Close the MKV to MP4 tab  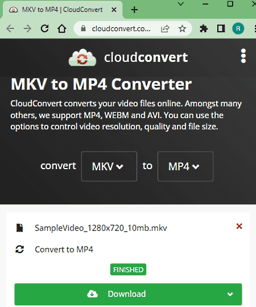pos(114,10)
